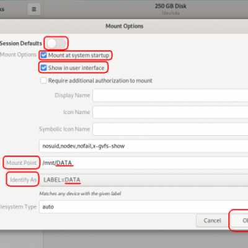Click the Mount Point label
The width and height of the screenshot is (248, 248).
[x=22, y=163]
